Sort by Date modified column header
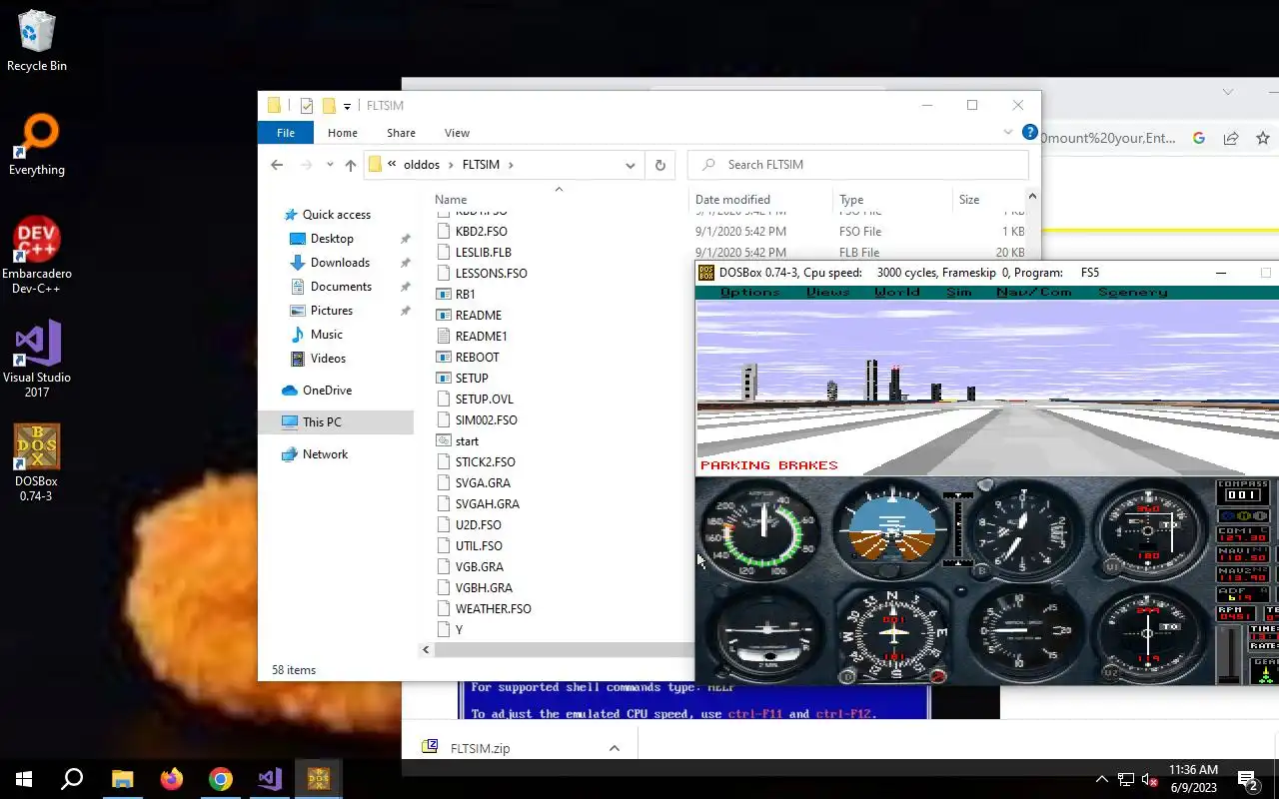Viewport: 1279px width, 799px height. coord(732,200)
